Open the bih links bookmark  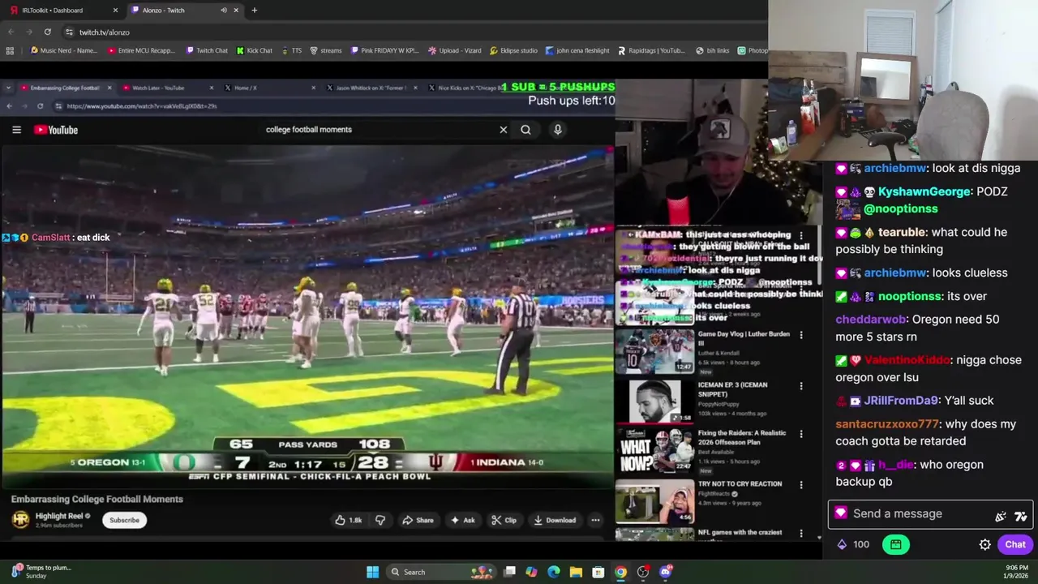(713, 50)
